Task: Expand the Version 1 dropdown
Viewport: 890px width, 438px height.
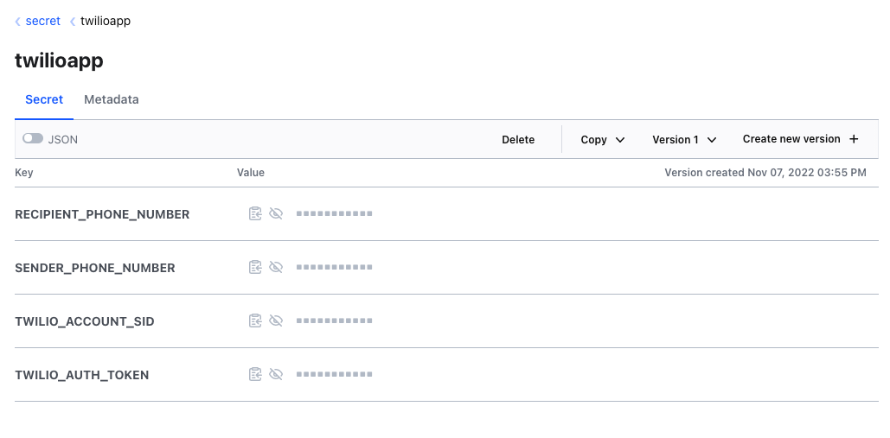Action: pos(684,139)
